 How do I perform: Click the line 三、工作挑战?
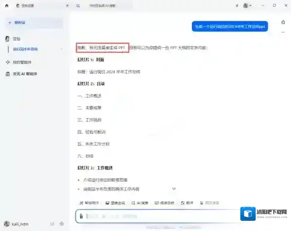click(x=89, y=120)
